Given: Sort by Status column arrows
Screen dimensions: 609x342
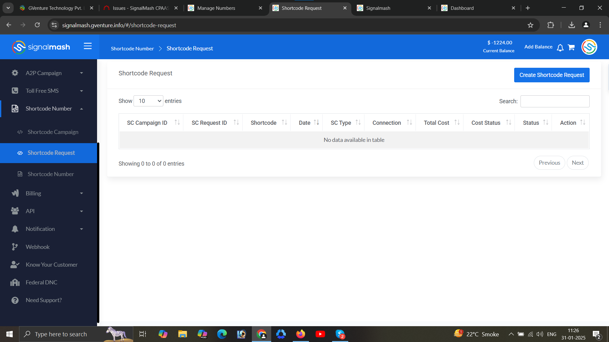Looking at the screenshot, I should pyautogui.click(x=546, y=123).
